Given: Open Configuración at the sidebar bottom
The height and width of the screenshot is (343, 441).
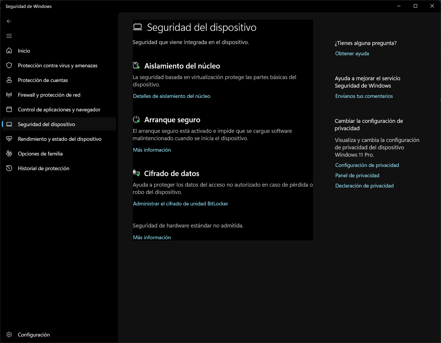Looking at the screenshot, I should (x=33, y=335).
